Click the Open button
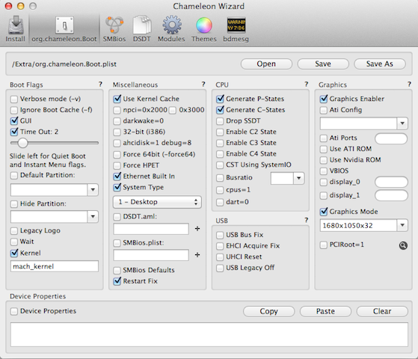This screenshot has width=418, height=359. [266, 64]
